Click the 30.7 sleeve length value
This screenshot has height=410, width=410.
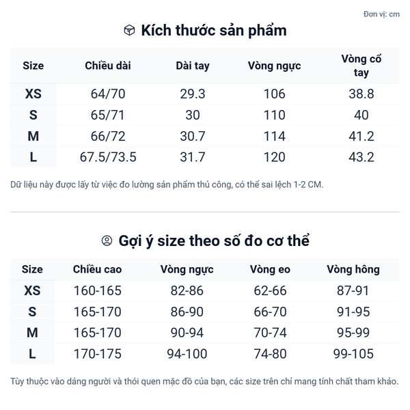[193, 137]
